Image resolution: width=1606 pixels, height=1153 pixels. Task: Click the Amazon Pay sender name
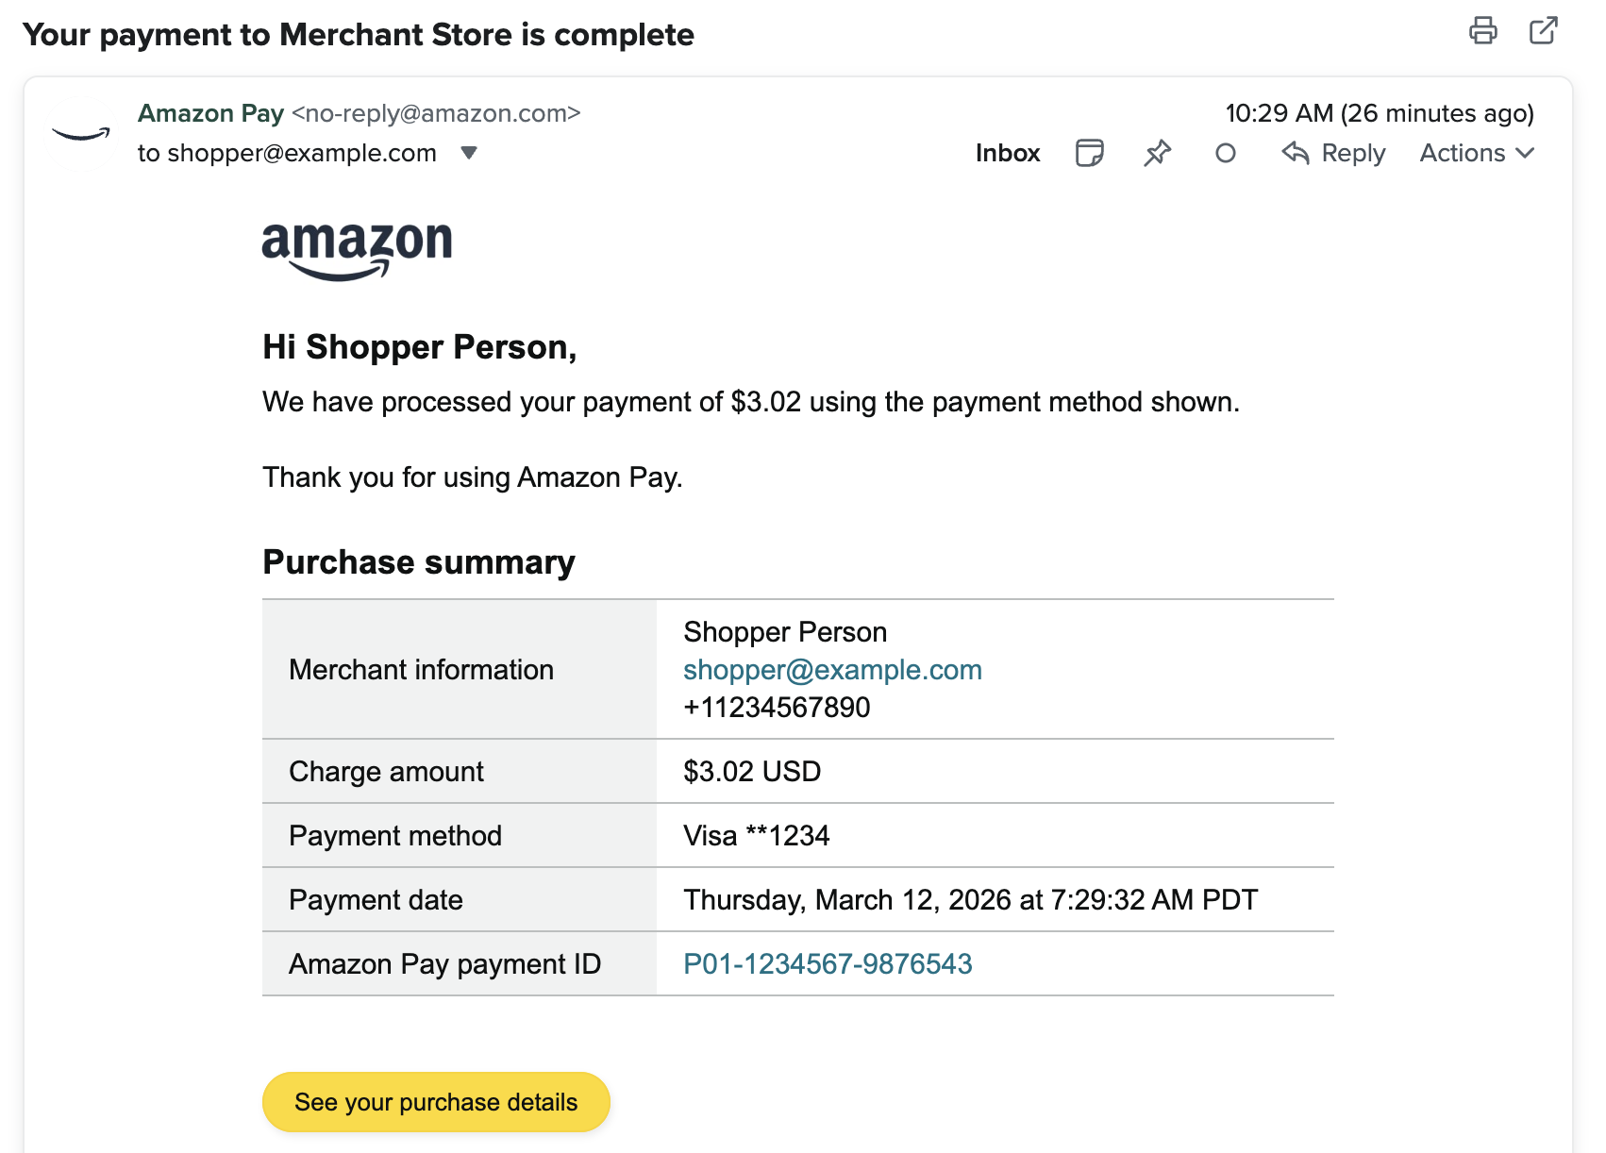click(x=210, y=113)
